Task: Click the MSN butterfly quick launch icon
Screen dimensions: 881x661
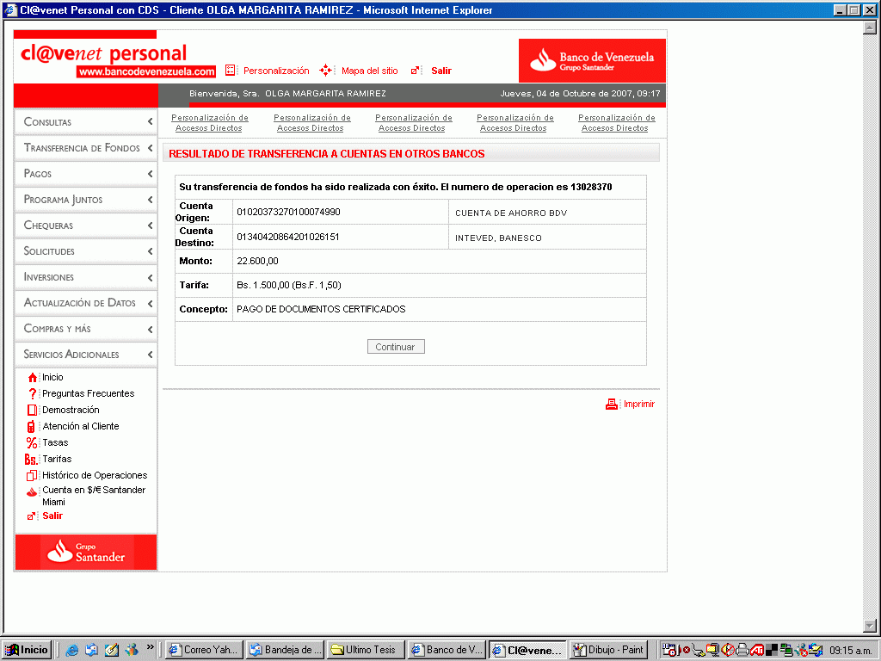Action: pos(131,650)
